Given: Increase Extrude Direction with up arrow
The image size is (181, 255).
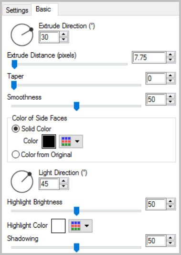Looking at the screenshot, I should click(64, 34).
